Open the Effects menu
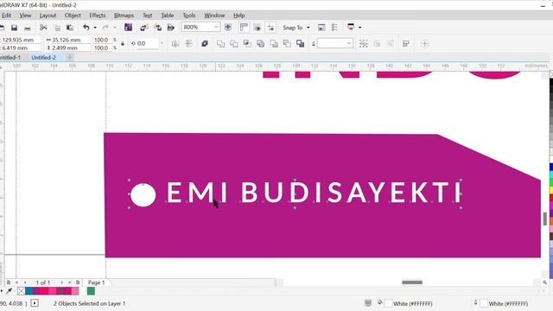The image size is (553, 311). 97,16
